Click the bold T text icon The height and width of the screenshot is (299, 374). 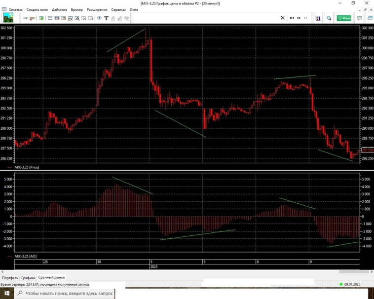click(106, 18)
